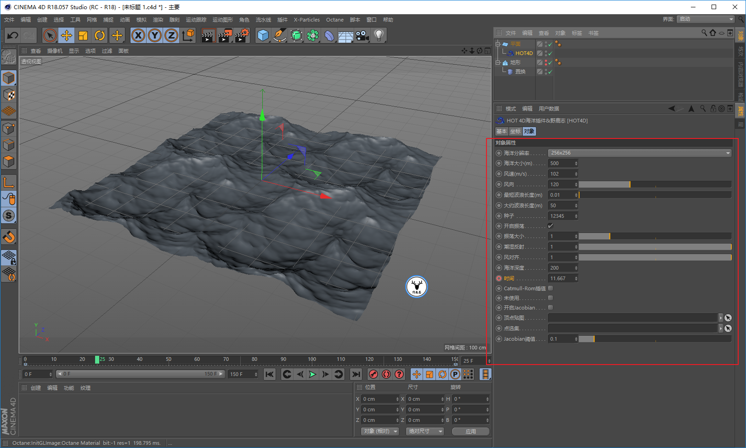Collapse the 地形 object tree node
The width and height of the screenshot is (746, 448).
tap(497, 62)
